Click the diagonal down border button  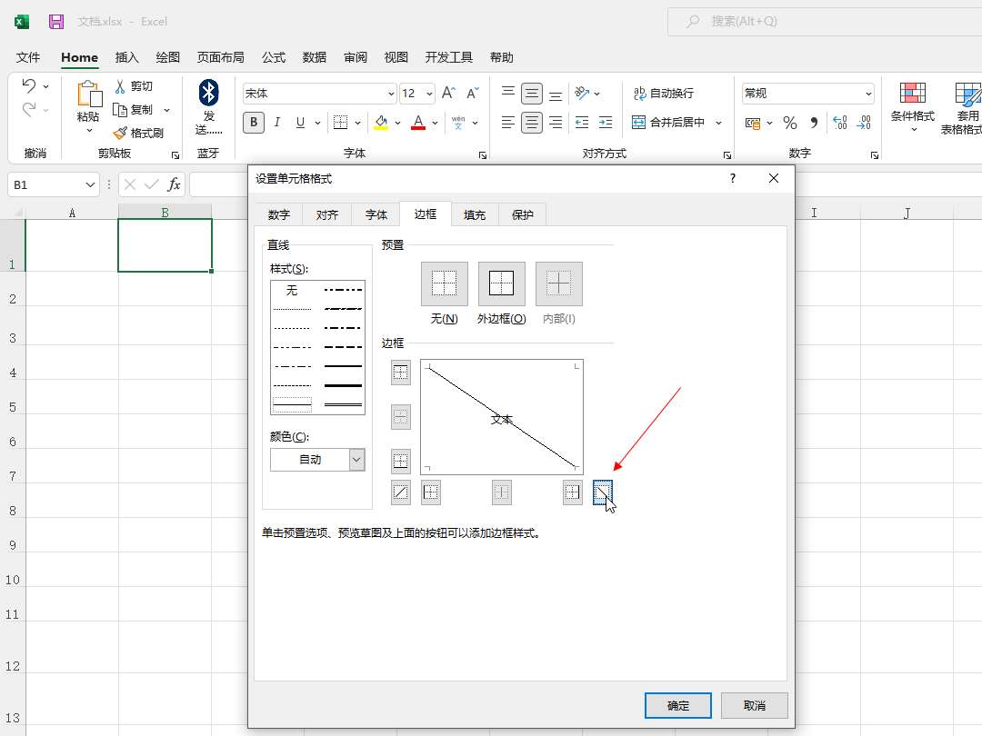click(603, 492)
